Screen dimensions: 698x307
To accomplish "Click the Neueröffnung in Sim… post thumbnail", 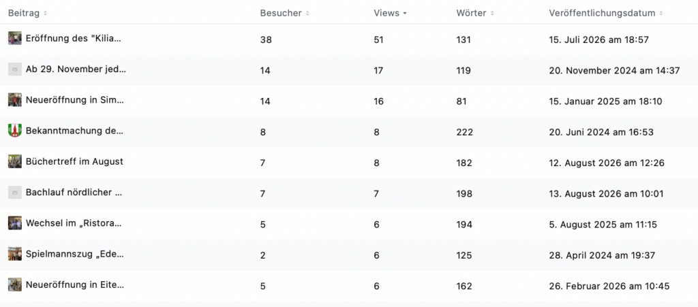I will click(x=15, y=100).
